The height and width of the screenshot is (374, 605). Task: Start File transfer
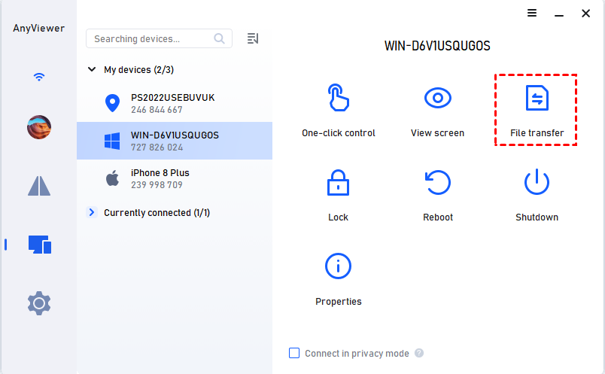[537, 110]
